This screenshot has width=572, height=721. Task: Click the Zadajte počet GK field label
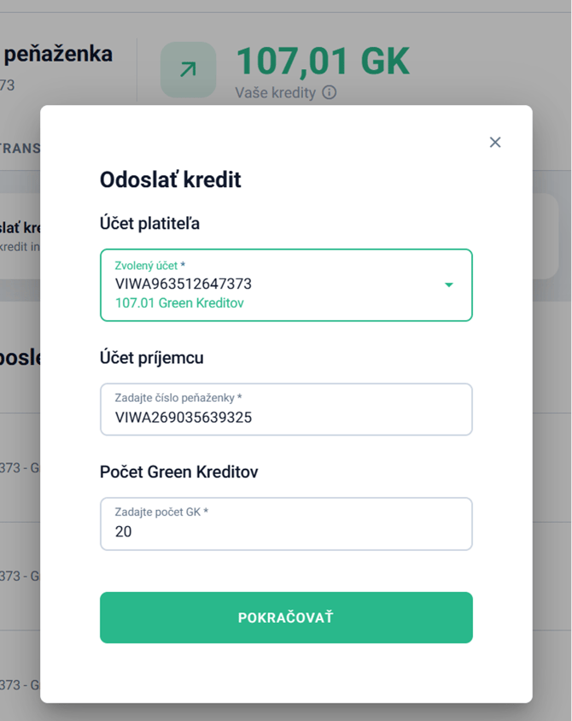[161, 512]
